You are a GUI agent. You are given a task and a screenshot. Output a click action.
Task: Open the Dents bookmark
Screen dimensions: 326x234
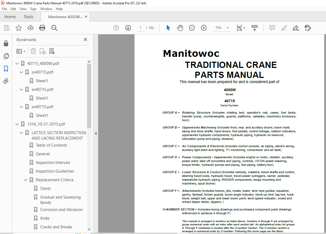[45, 189]
